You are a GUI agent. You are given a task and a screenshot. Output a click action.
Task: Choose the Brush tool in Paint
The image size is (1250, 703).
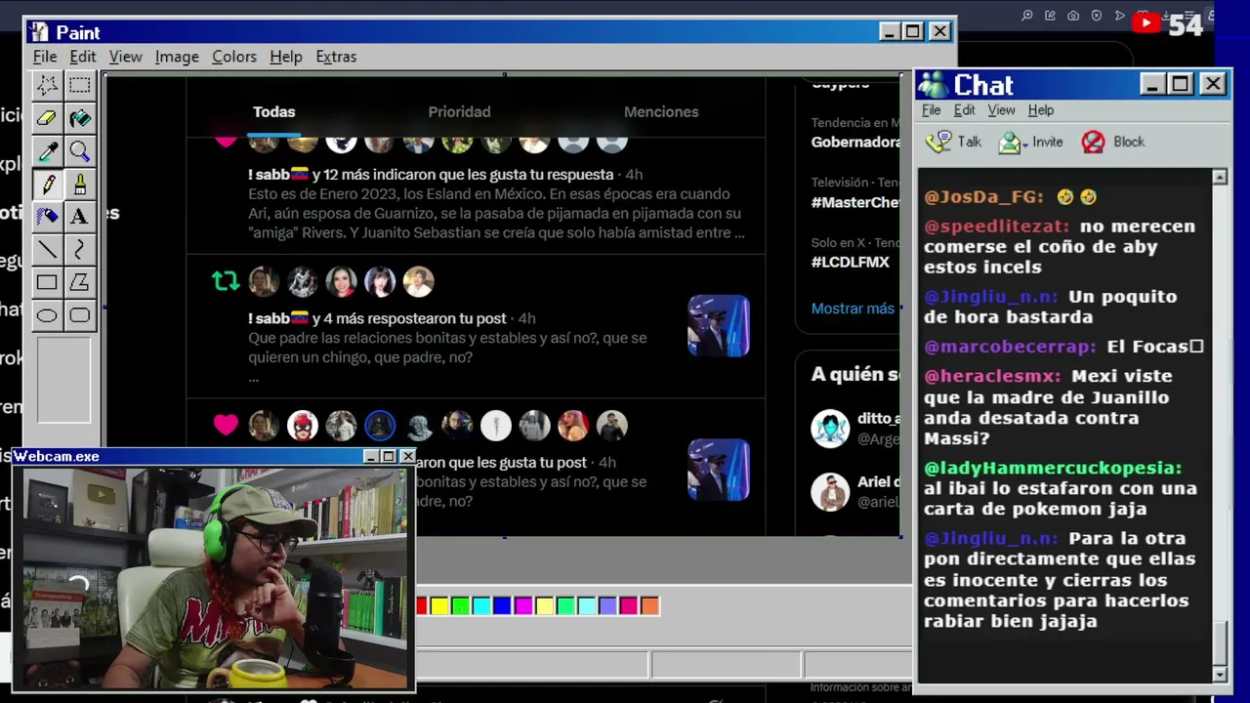pos(80,184)
